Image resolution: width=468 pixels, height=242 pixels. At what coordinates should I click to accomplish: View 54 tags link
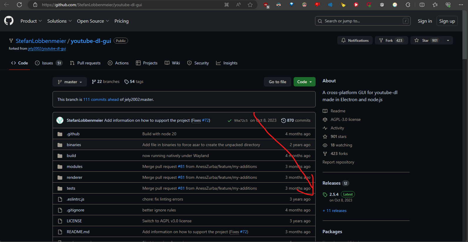134,81
